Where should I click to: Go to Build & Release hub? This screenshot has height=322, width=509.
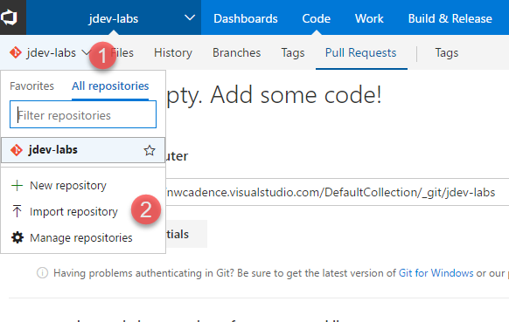(x=450, y=18)
